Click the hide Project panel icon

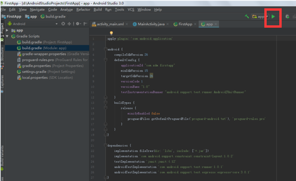(x=85, y=24)
